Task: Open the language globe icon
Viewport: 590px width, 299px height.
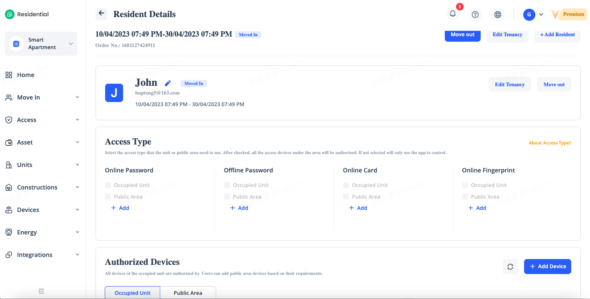Action: [497, 15]
